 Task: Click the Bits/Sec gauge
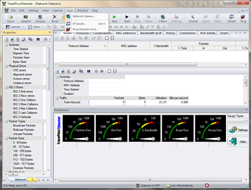(x=112, y=128)
